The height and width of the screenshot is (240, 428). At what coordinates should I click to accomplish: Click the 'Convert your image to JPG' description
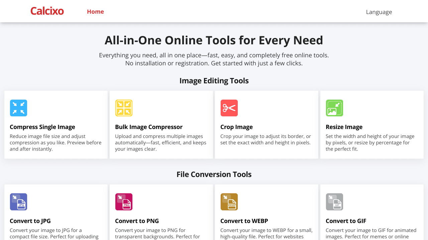coord(54,233)
